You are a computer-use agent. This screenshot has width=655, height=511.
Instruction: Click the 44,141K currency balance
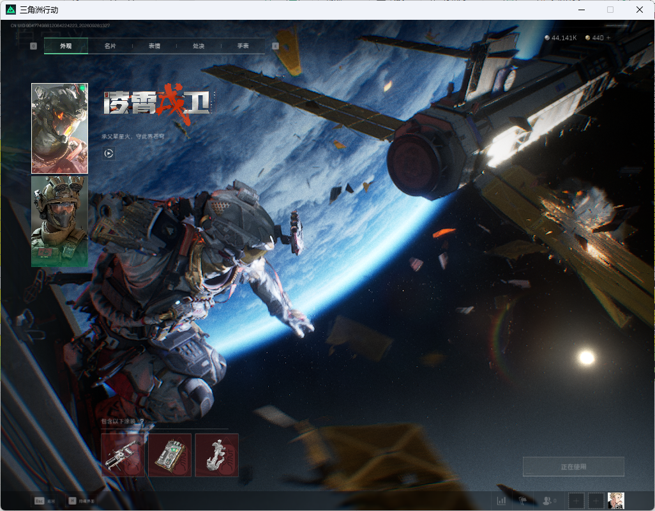point(561,38)
